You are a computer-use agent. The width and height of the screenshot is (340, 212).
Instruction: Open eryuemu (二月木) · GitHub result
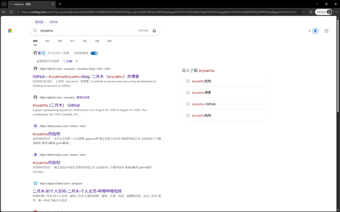point(56,105)
